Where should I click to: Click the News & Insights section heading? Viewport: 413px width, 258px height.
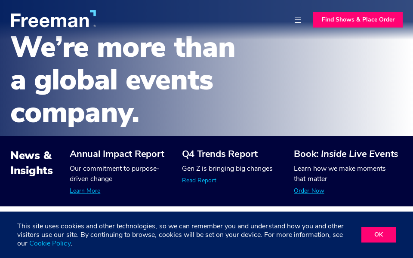[x=31, y=163]
